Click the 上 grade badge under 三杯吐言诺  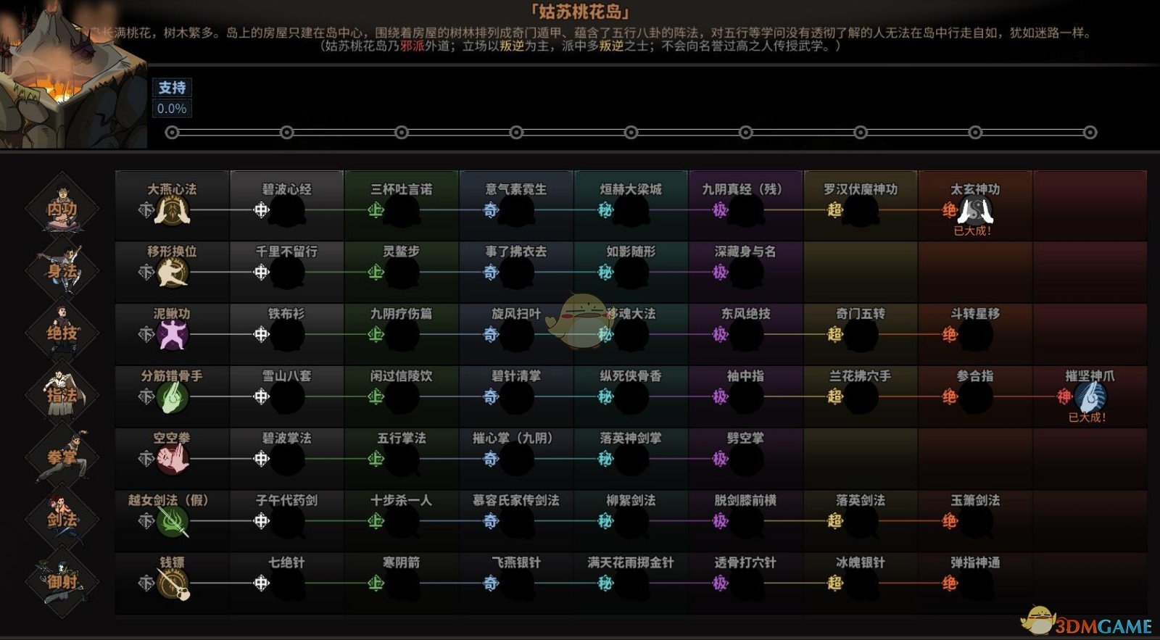pos(376,210)
